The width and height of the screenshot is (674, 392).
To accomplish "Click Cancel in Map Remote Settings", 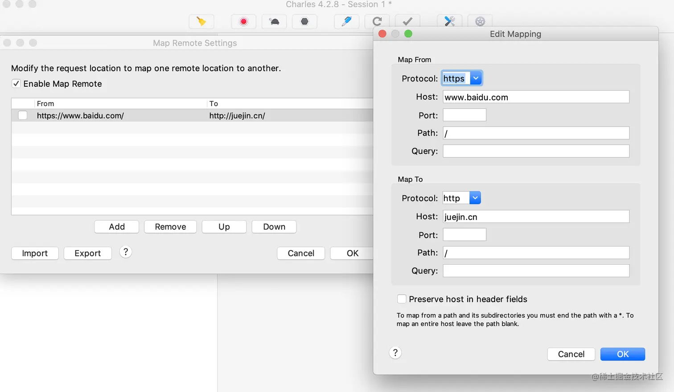I will click(301, 253).
